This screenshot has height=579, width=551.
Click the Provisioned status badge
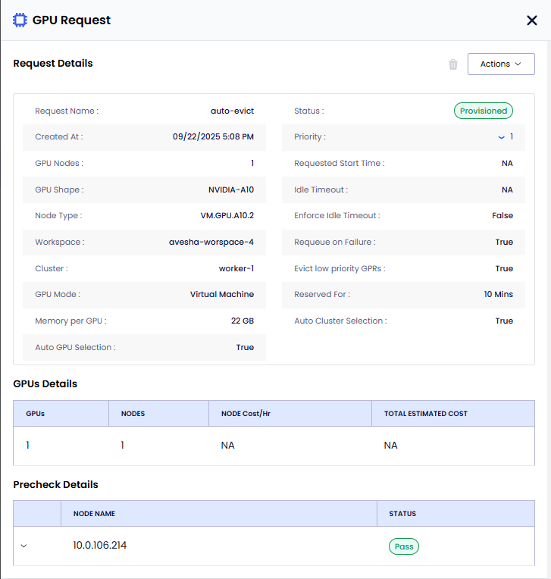(x=483, y=111)
